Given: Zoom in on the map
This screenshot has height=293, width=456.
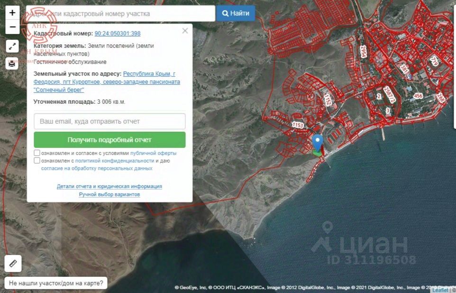Looking at the screenshot, I should [12, 13].
